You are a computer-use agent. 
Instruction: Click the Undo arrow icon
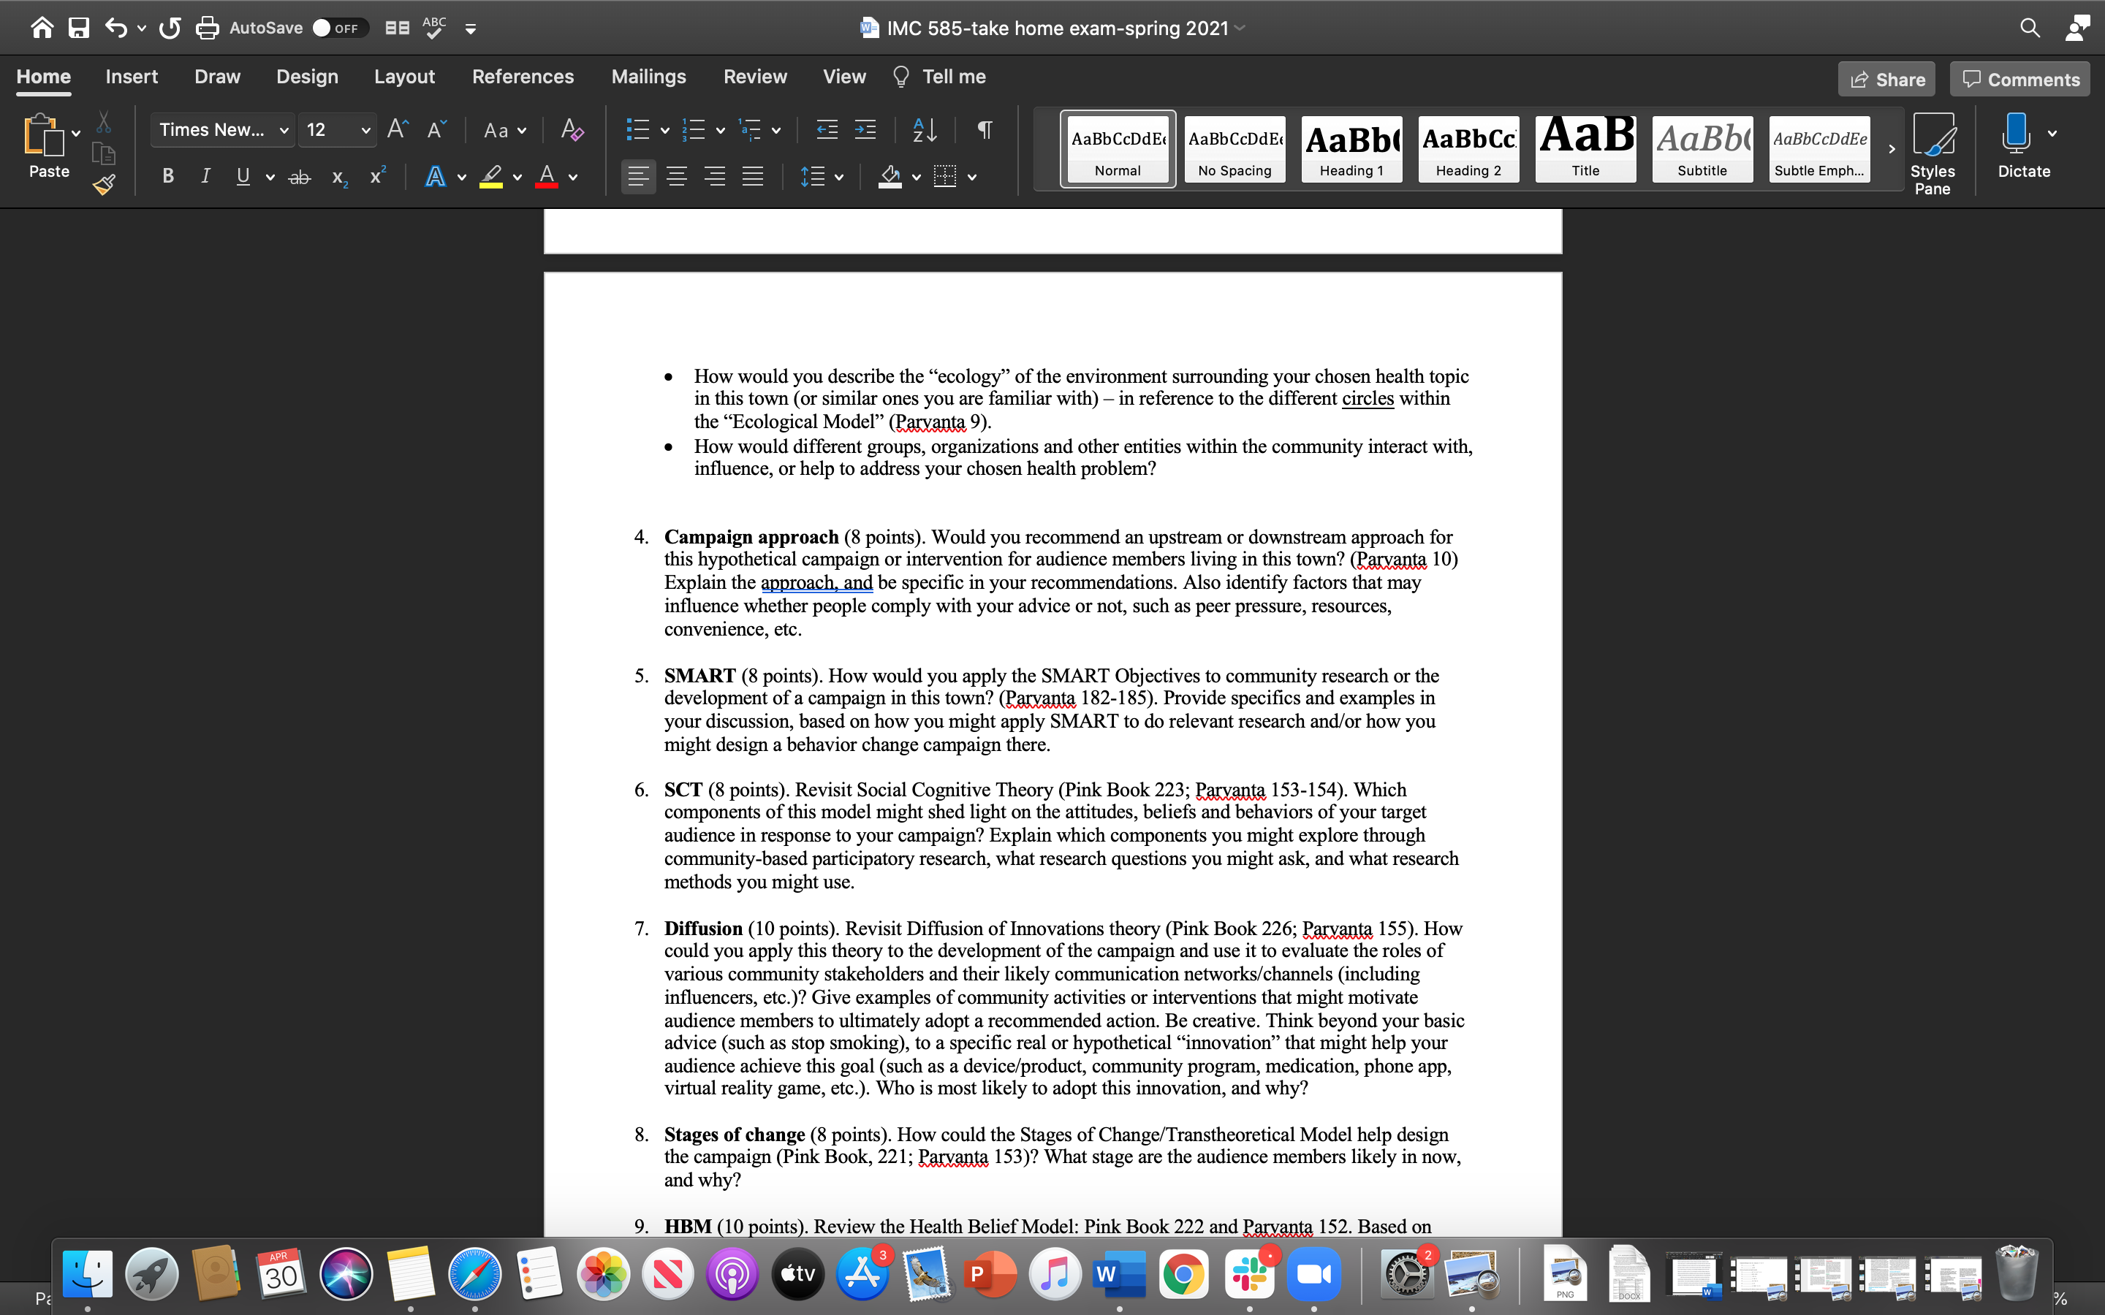(115, 28)
